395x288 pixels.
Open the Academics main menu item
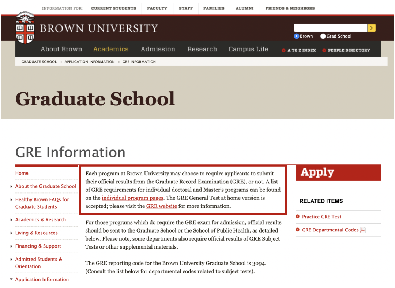click(x=111, y=49)
